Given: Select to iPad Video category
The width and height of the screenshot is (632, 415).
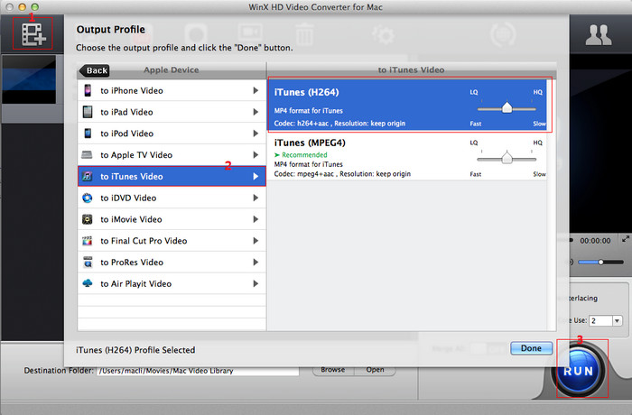Looking at the screenshot, I should point(172,112).
